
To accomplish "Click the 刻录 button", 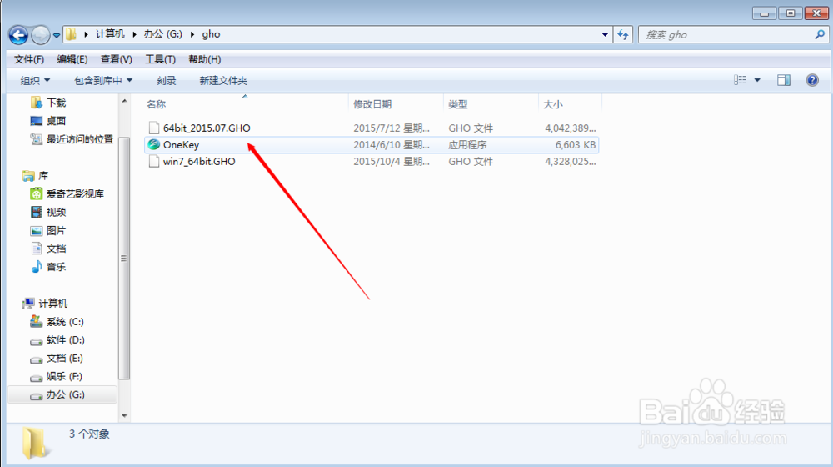I will (x=167, y=80).
